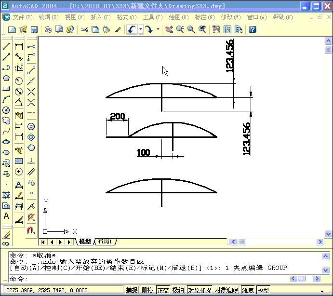Click the last-tab navigation arrow

click(x=69, y=242)
